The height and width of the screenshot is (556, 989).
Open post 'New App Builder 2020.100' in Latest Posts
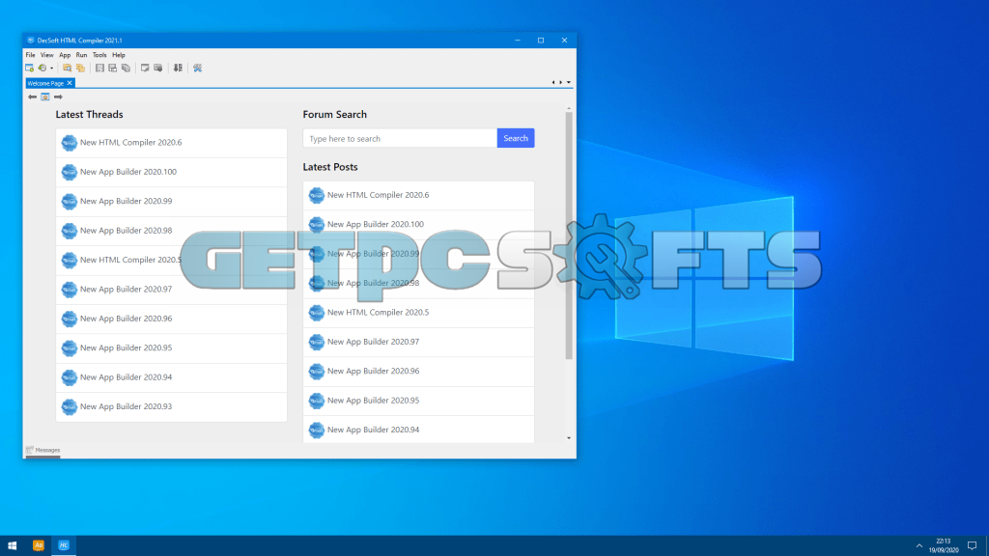[x=418, y=224]
